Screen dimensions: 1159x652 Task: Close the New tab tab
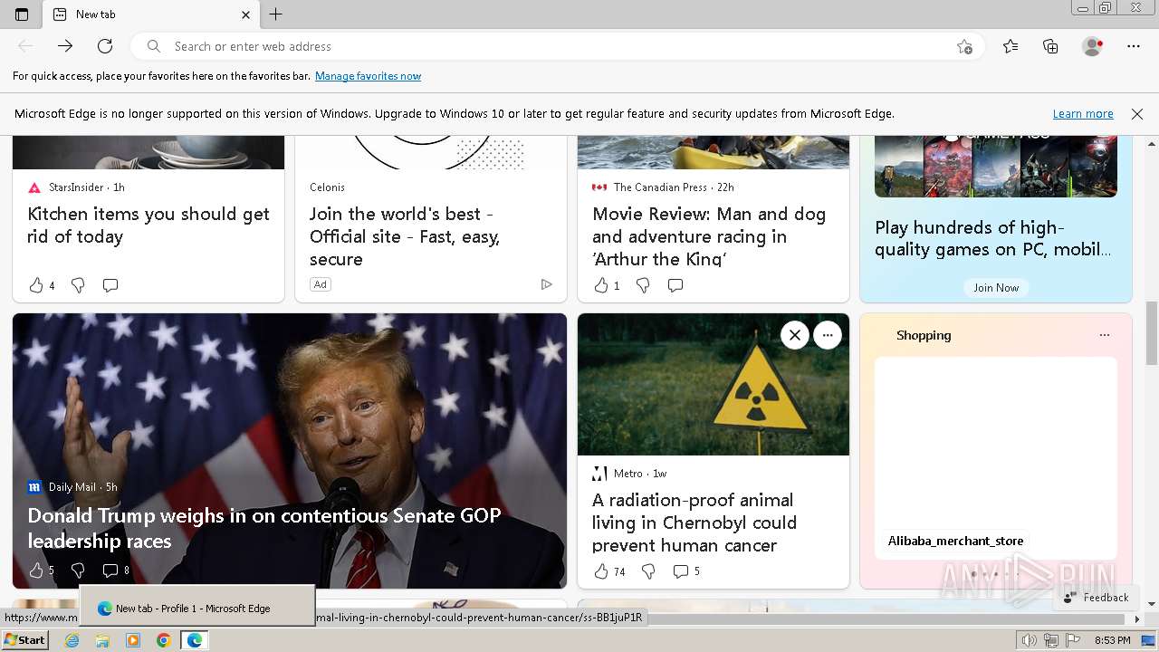coord(245,14)
